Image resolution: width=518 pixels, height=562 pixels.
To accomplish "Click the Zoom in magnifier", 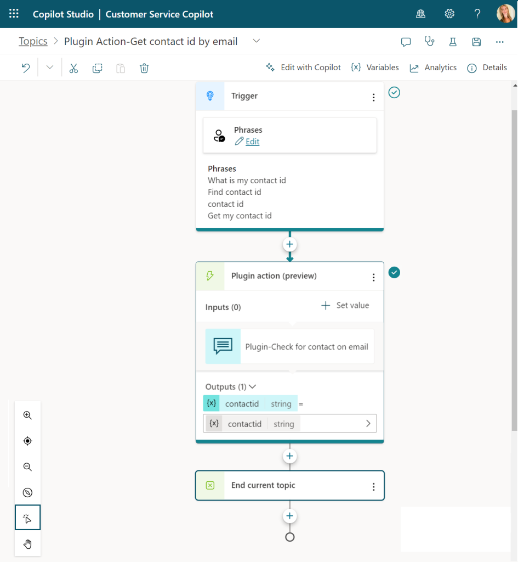I will (27, 415).
